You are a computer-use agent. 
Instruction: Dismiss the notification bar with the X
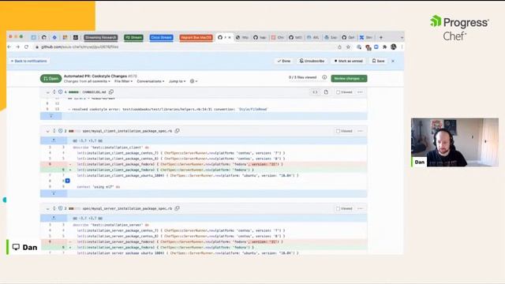(x=393, y=61)
